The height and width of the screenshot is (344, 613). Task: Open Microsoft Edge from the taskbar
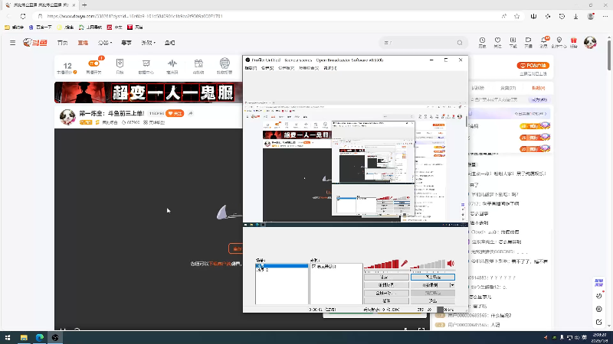[x=40, y=337]
